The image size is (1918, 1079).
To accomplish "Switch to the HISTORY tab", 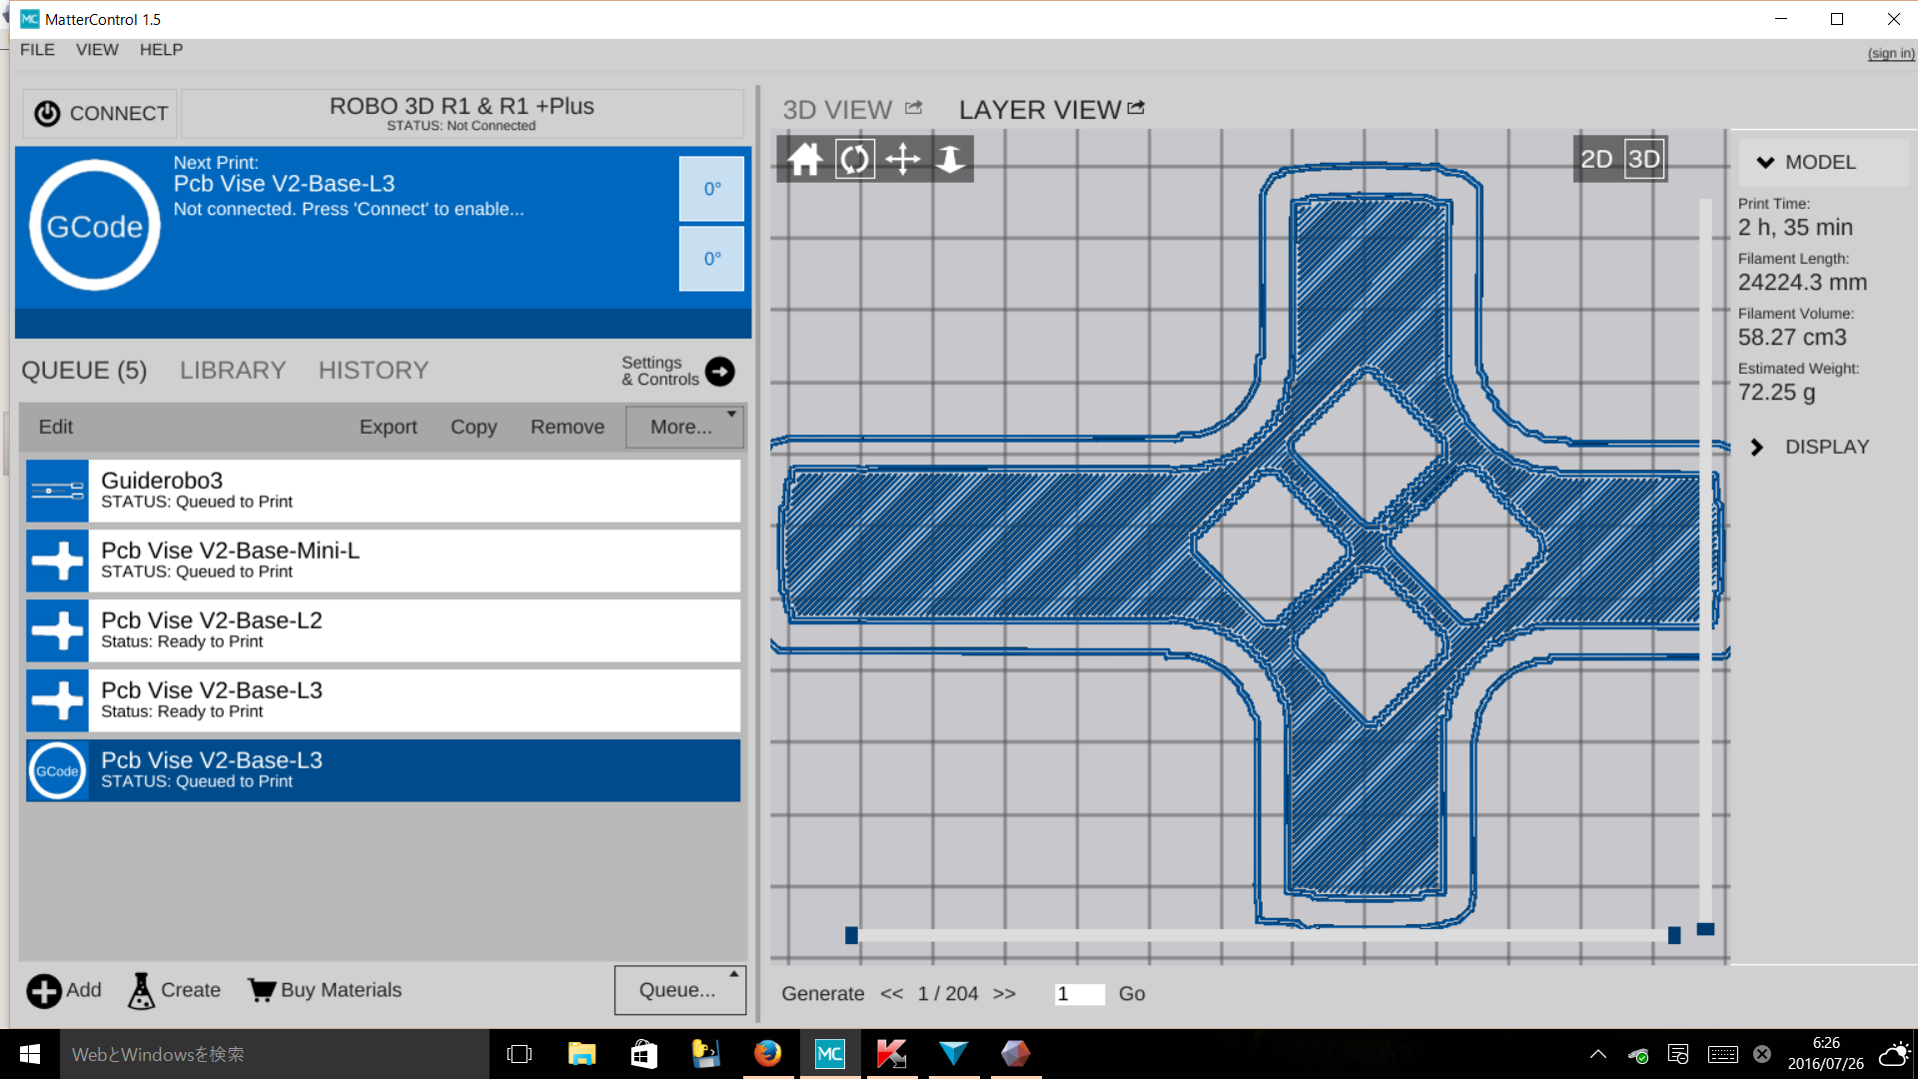I will (374, 371).
